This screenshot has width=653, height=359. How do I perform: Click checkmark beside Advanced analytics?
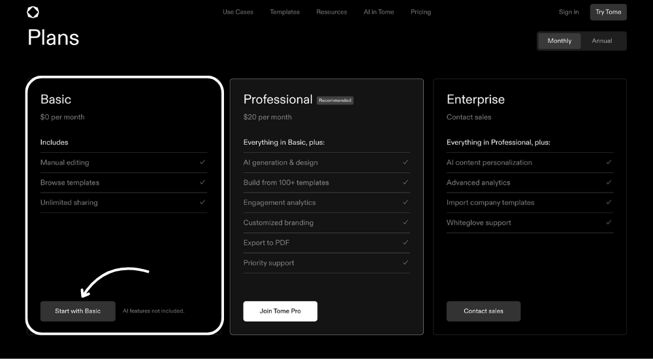click(609, 183)
